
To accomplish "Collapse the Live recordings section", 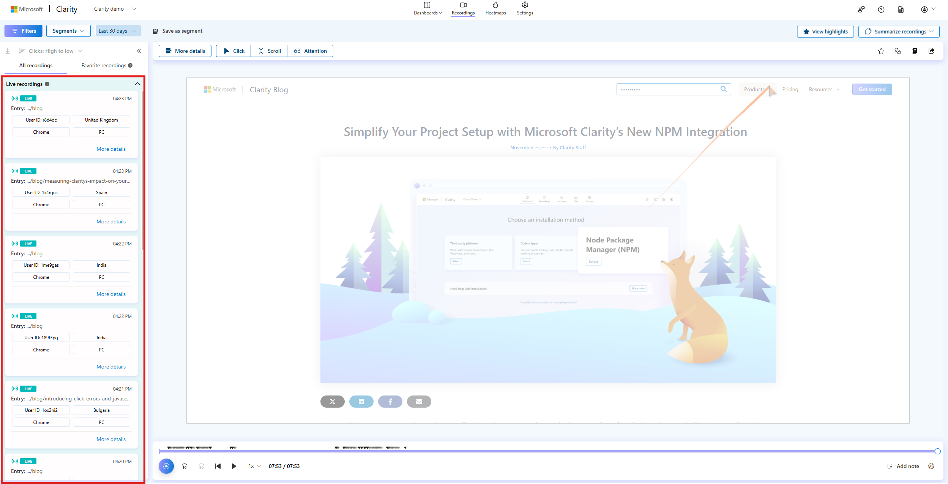I will pos(137,84).
